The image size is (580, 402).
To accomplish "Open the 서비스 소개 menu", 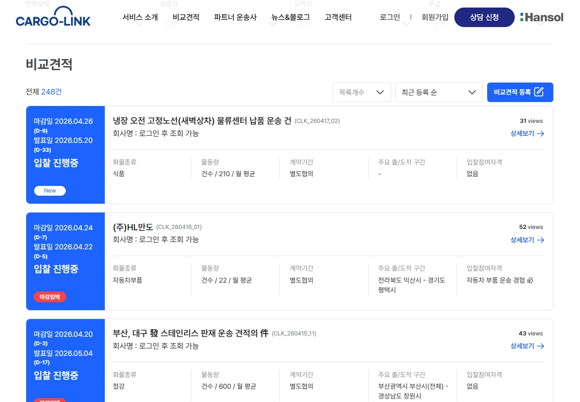I will pos(140,17).
